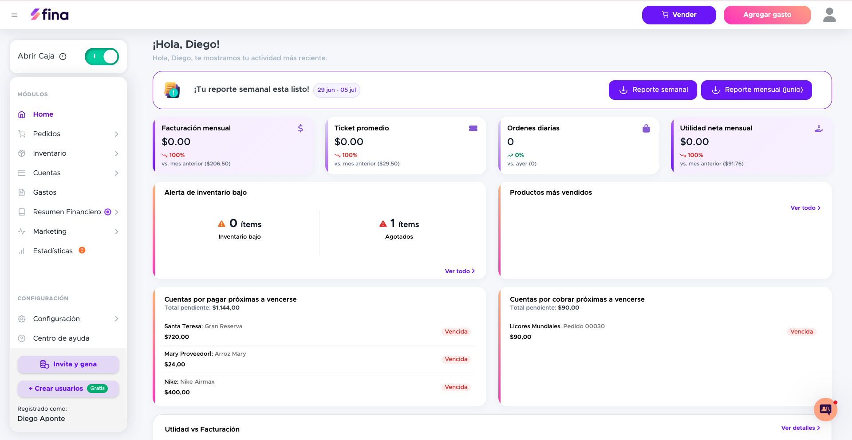This screenshot has width=852, height=440.
Task: Expand the Configuración submenu chevron
Action: click(117, 319)
